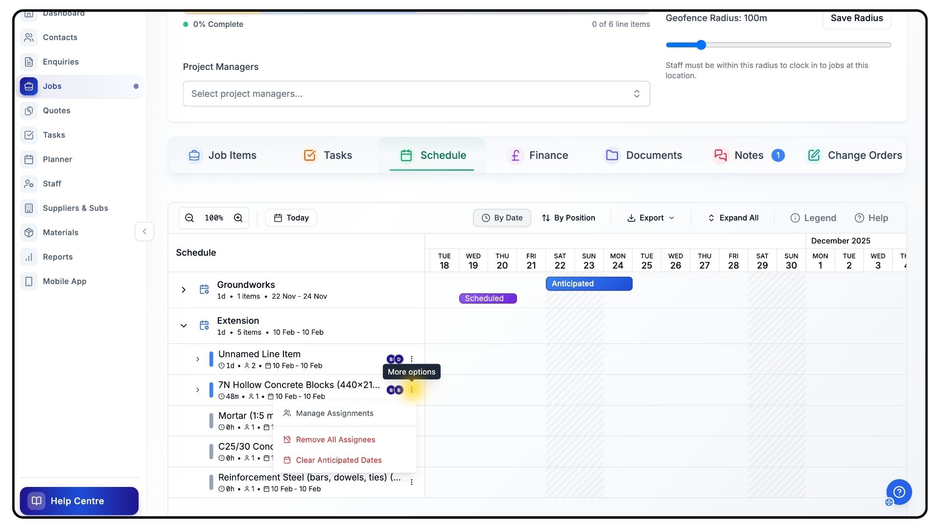940x528 pixels.
Task: Choose Manage Assignments from the menu
Action: [x=334, y=414]
